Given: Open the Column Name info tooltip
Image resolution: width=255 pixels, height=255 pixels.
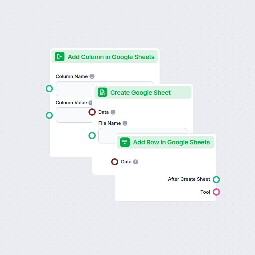Looking at the screenshot, I should (x=92, y=76).
